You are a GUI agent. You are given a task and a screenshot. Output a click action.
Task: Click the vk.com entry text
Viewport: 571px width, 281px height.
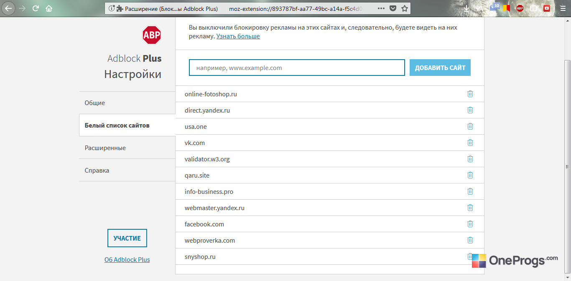(195, 143)
